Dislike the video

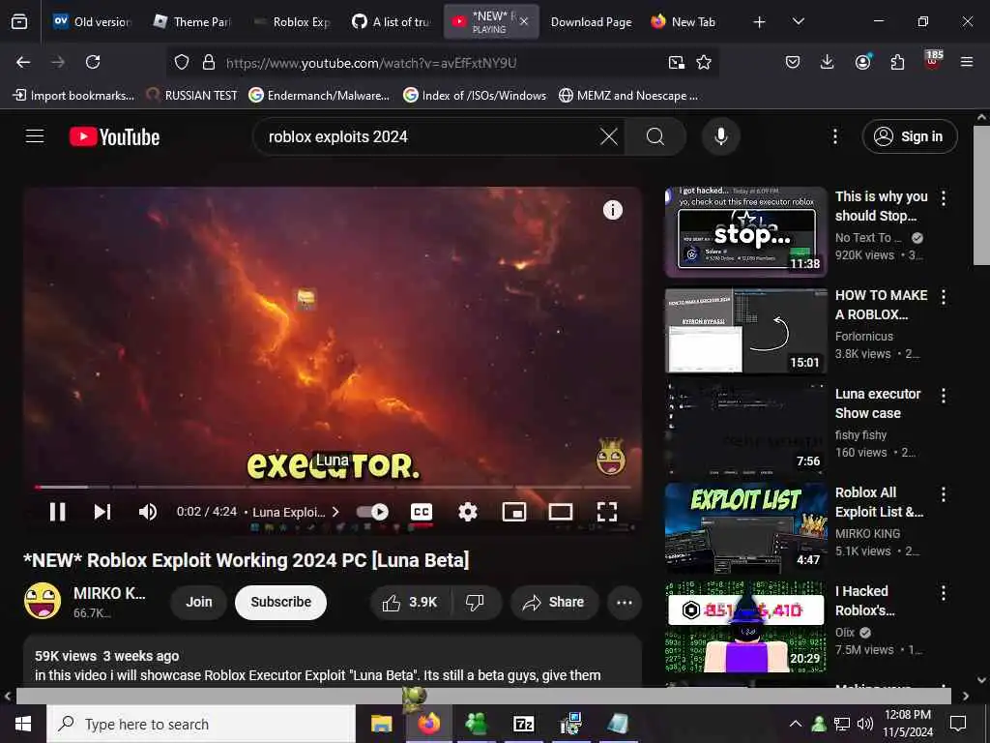pos(475,602)
